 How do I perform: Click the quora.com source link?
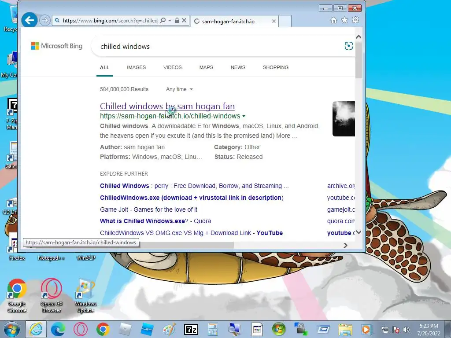point(341,221)
